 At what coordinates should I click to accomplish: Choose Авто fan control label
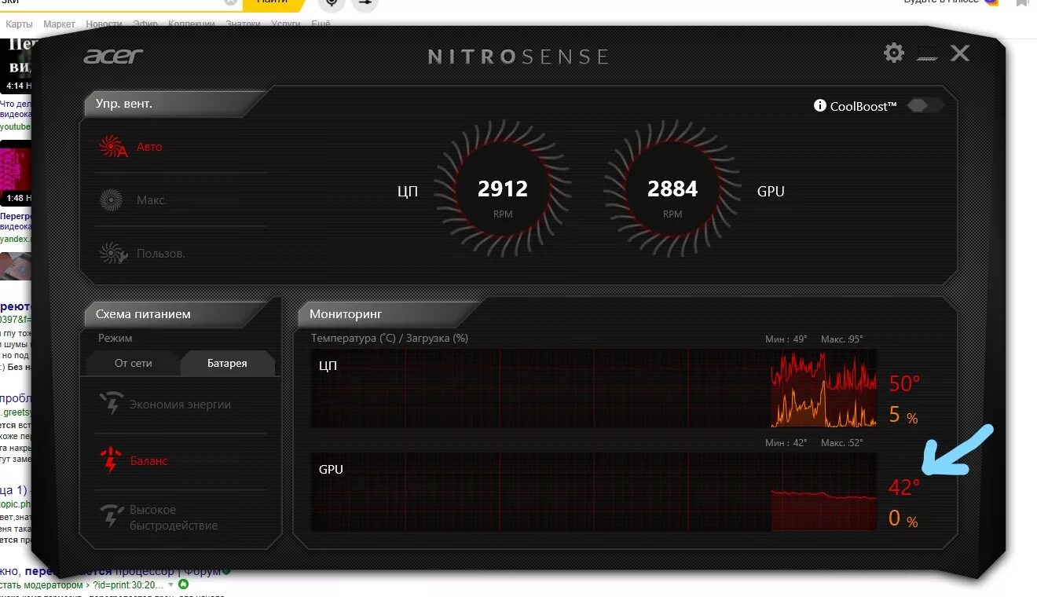(149, 147)
